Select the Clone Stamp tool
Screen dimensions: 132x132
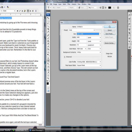[48, 41]
